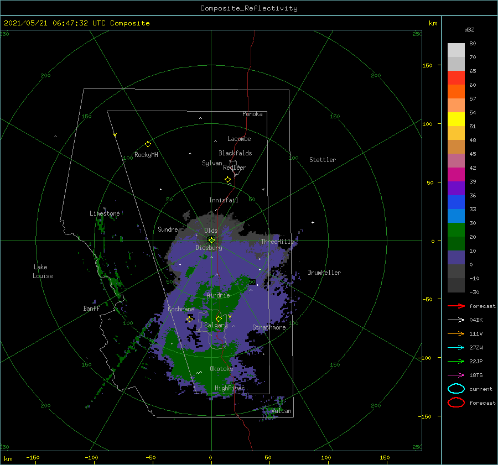This screenshot has width=498, height=465.
Task: Click the yellow diamond marker beside RockyMH
Action: 148,144
